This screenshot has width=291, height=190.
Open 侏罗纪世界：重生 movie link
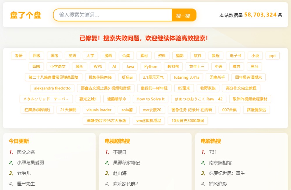click(x=227, y=173)
